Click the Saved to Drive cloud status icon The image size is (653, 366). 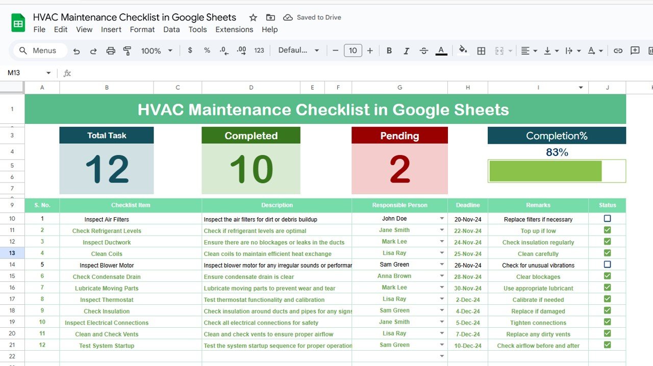(288, 17)
